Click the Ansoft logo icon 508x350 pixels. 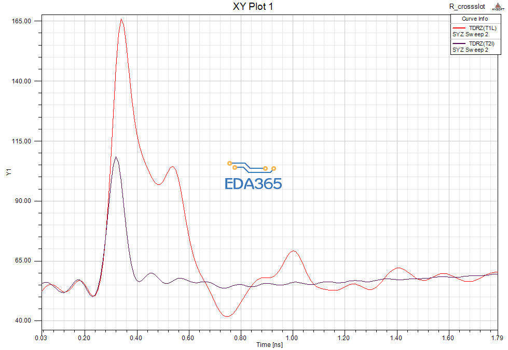[x=498, y=6]
